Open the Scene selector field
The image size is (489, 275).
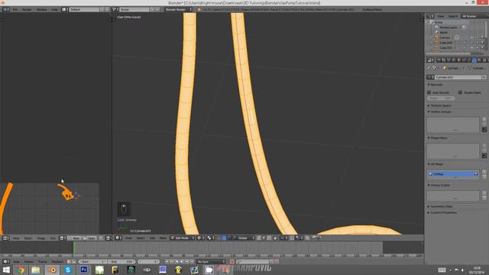tap(134, 10)
